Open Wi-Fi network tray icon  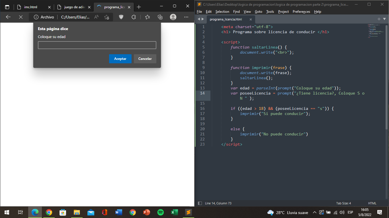click(x=335, y=212)
